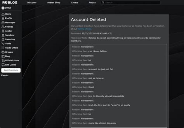This screenshot has width=184, height=128.
Task: Click the Blog newspaper icon
Action: 3,56
